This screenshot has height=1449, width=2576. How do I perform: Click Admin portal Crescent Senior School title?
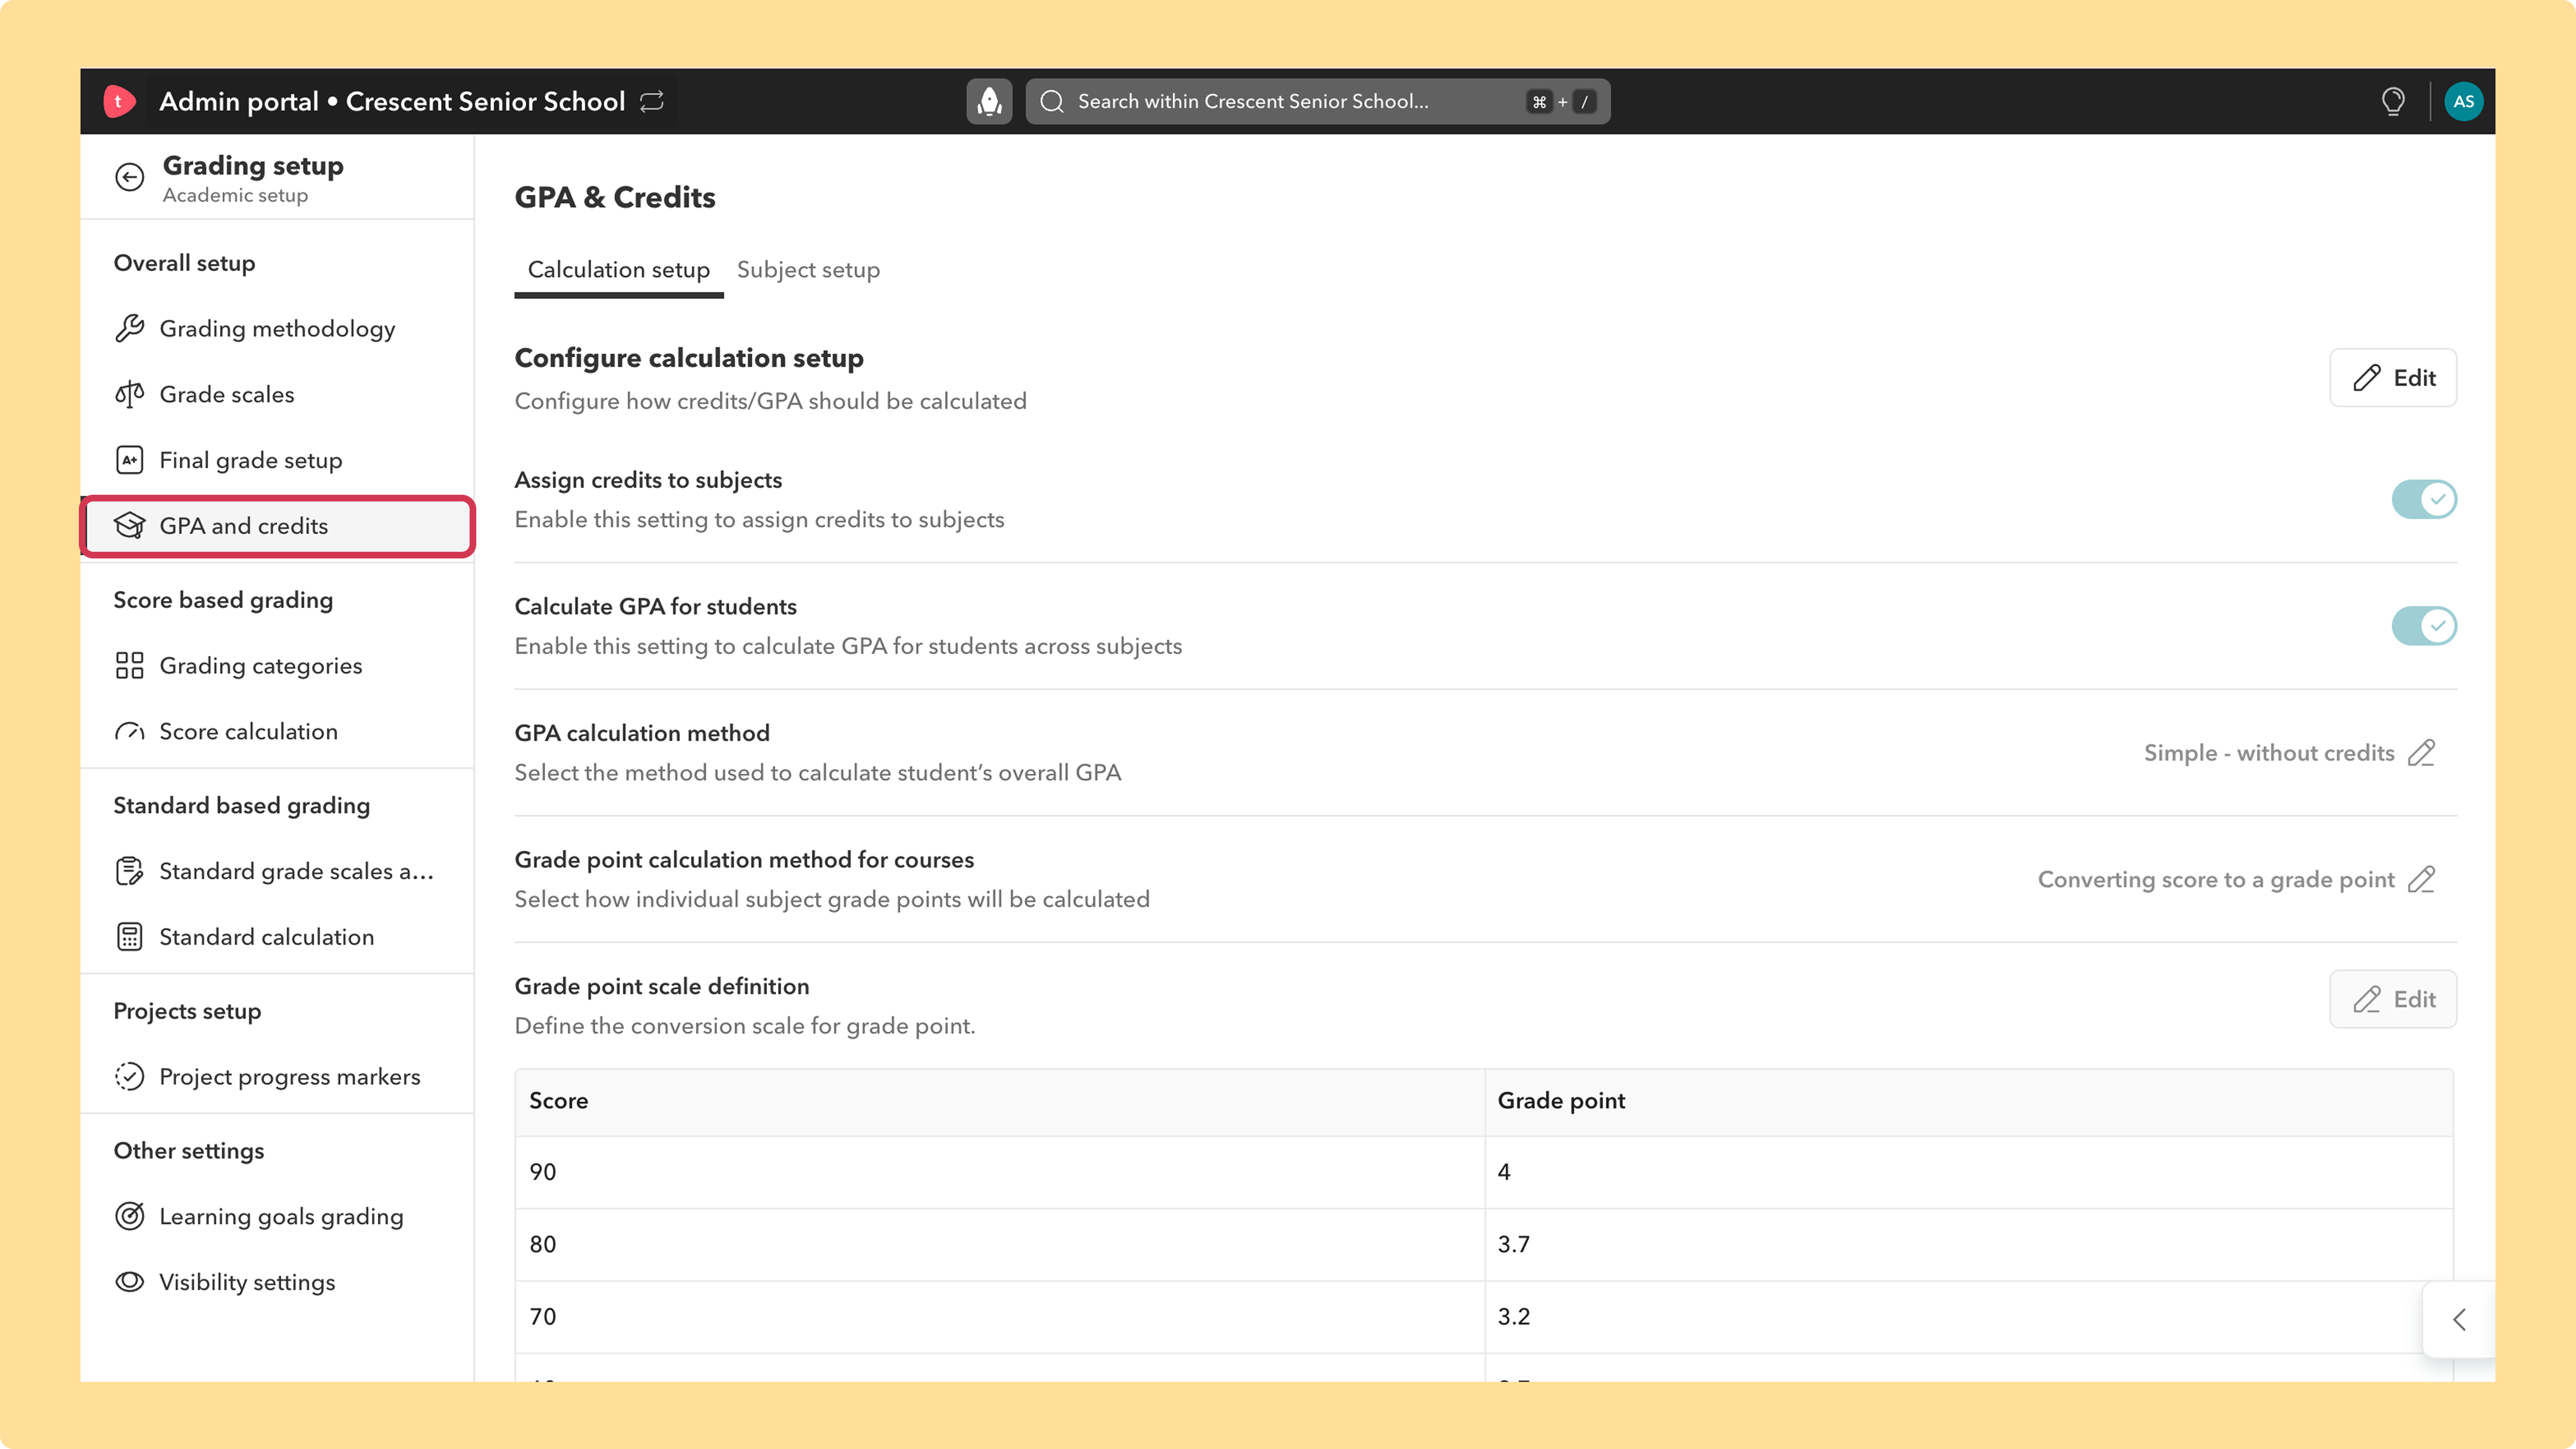pos(392,101)
